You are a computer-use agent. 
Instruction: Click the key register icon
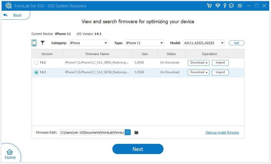pyautogui.click(x=225, y=6)
